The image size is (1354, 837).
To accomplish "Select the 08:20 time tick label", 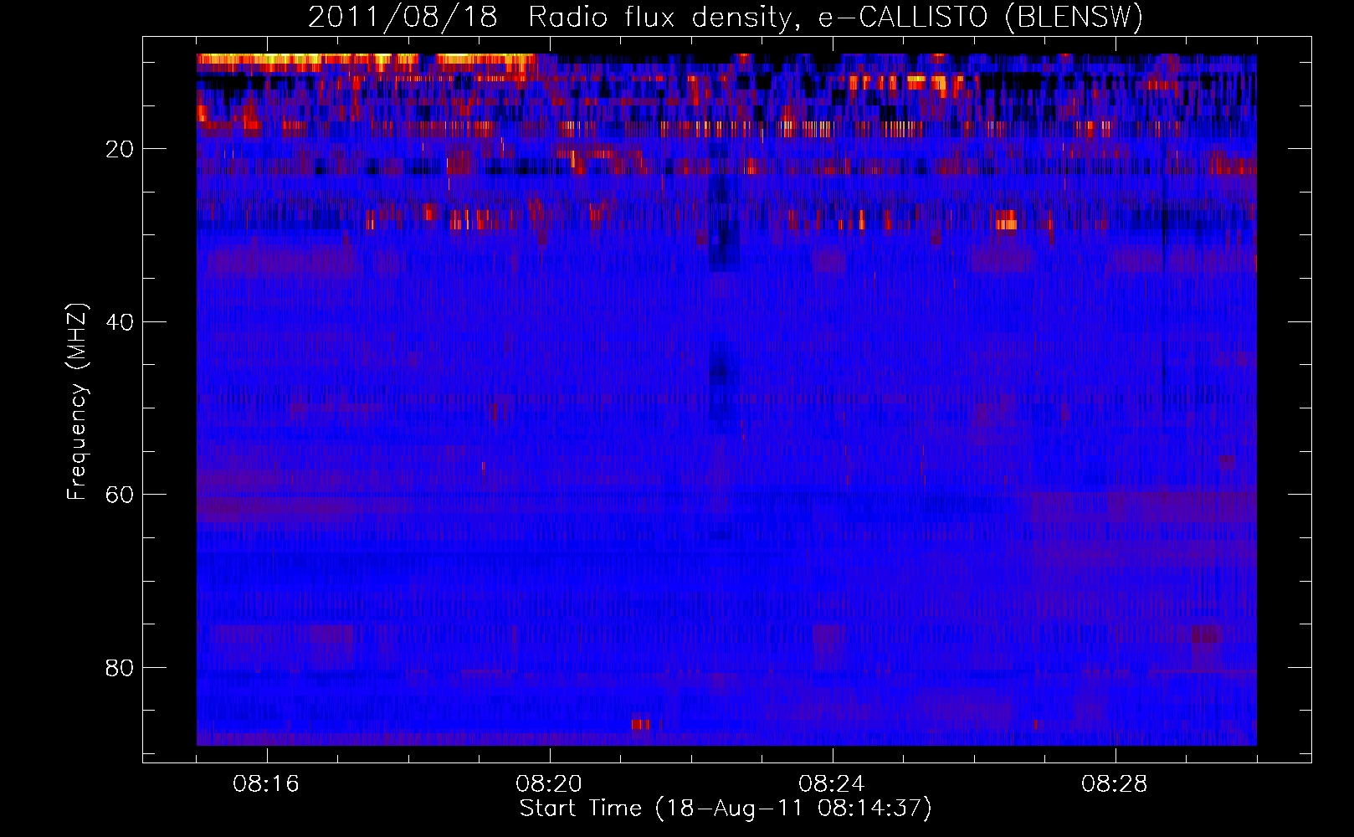I will 549,784.
